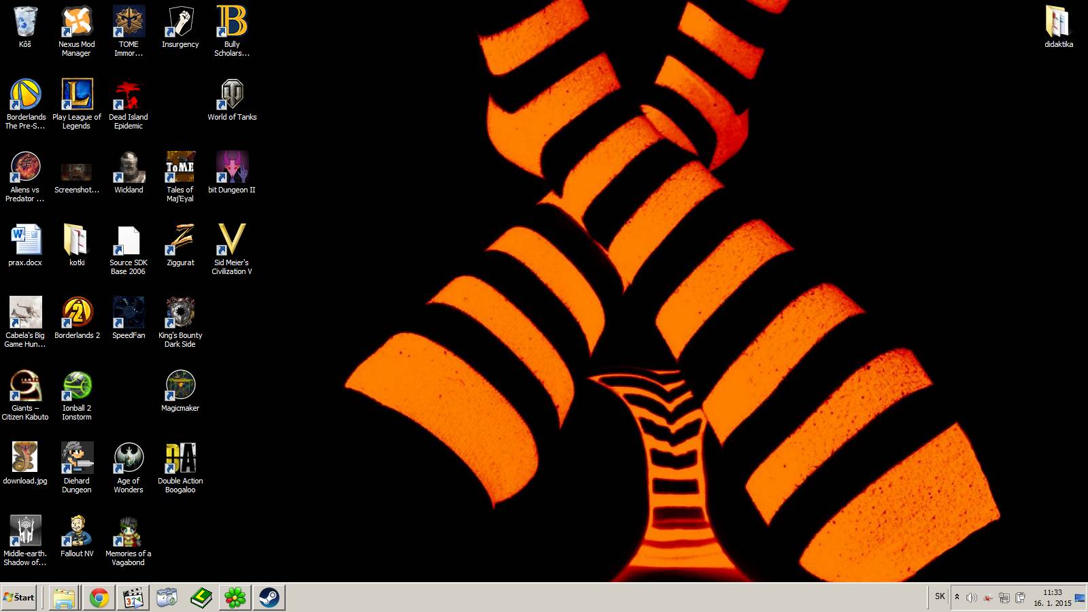Open the camera app in the taskbar
The width and height of the screenshot is (1088, 612).
(x=167, y=598)
